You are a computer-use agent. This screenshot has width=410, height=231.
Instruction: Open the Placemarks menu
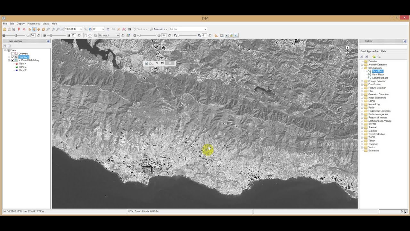34,24
